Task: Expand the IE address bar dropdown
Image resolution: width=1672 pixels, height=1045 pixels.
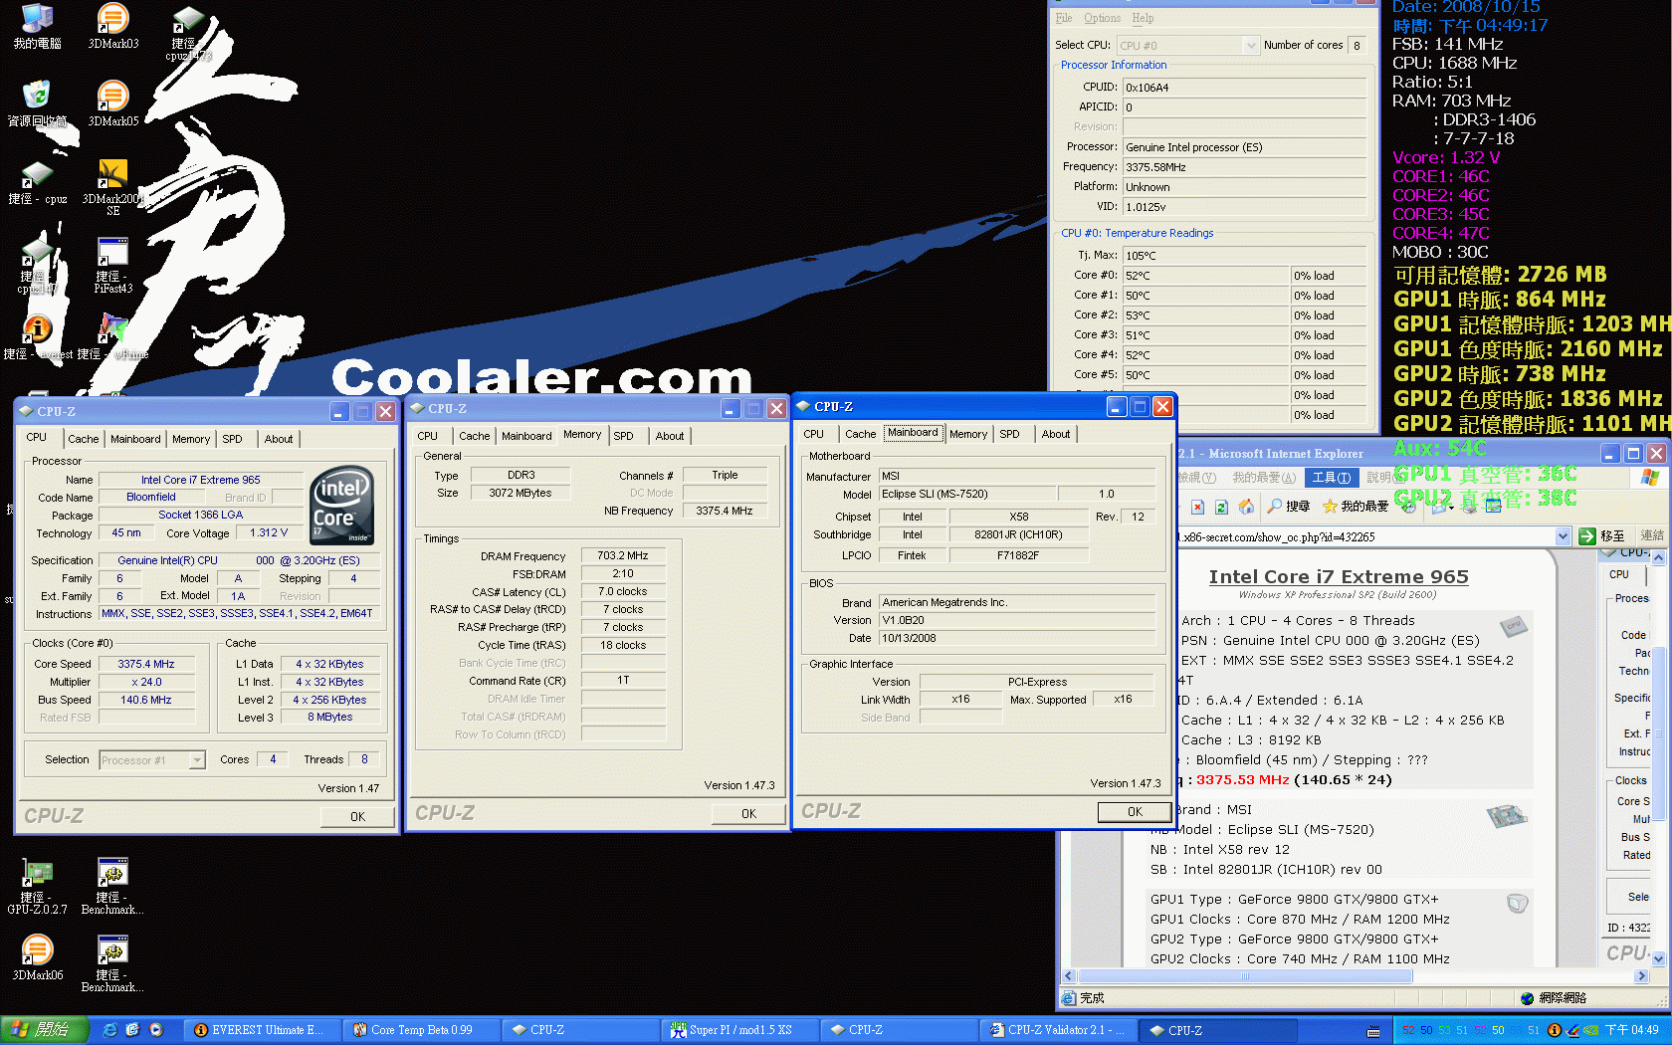Action: tap(1562, 536)
